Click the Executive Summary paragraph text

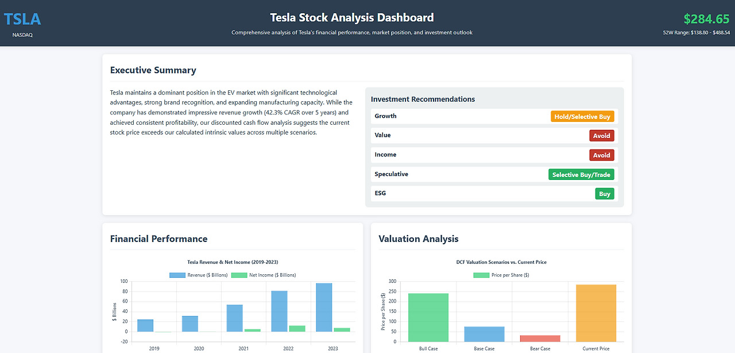(231, 112)
